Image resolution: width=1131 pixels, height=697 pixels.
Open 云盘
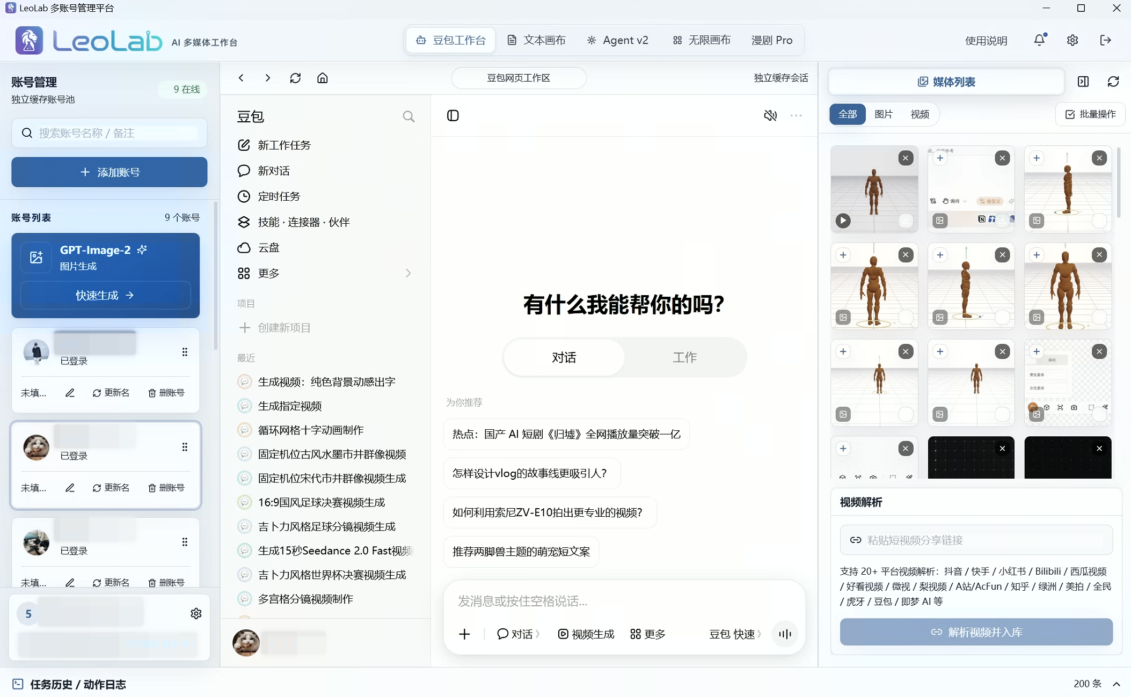[258, 247]
